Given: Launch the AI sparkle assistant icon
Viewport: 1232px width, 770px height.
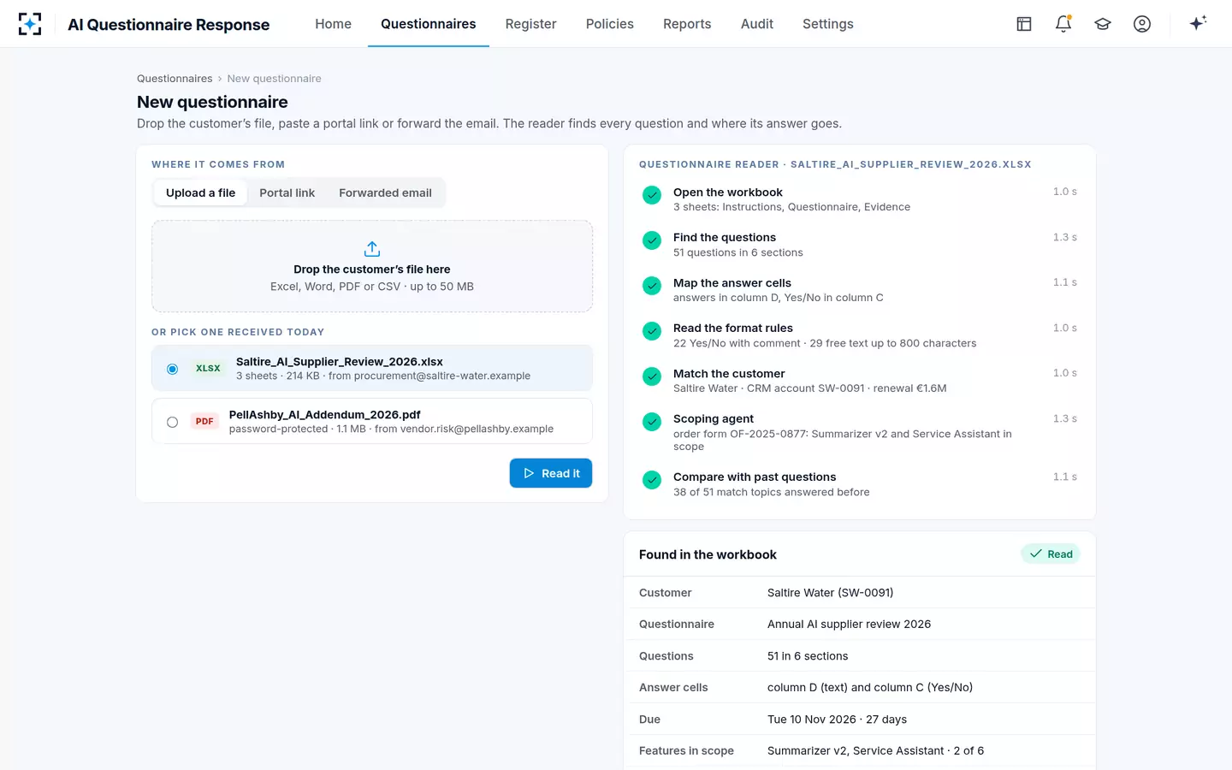Looking at the screenshot, I should (1198, 23).
